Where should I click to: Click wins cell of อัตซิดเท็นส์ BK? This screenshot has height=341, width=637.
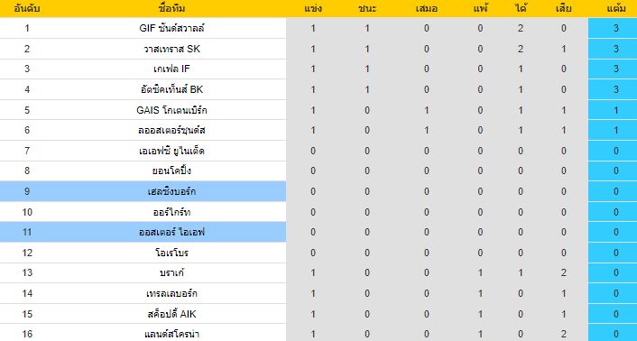click(x=367, y=89)
